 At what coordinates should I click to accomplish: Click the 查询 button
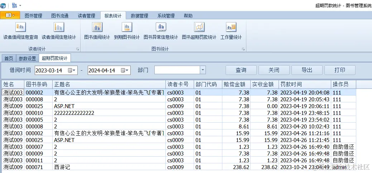[241, 70]
